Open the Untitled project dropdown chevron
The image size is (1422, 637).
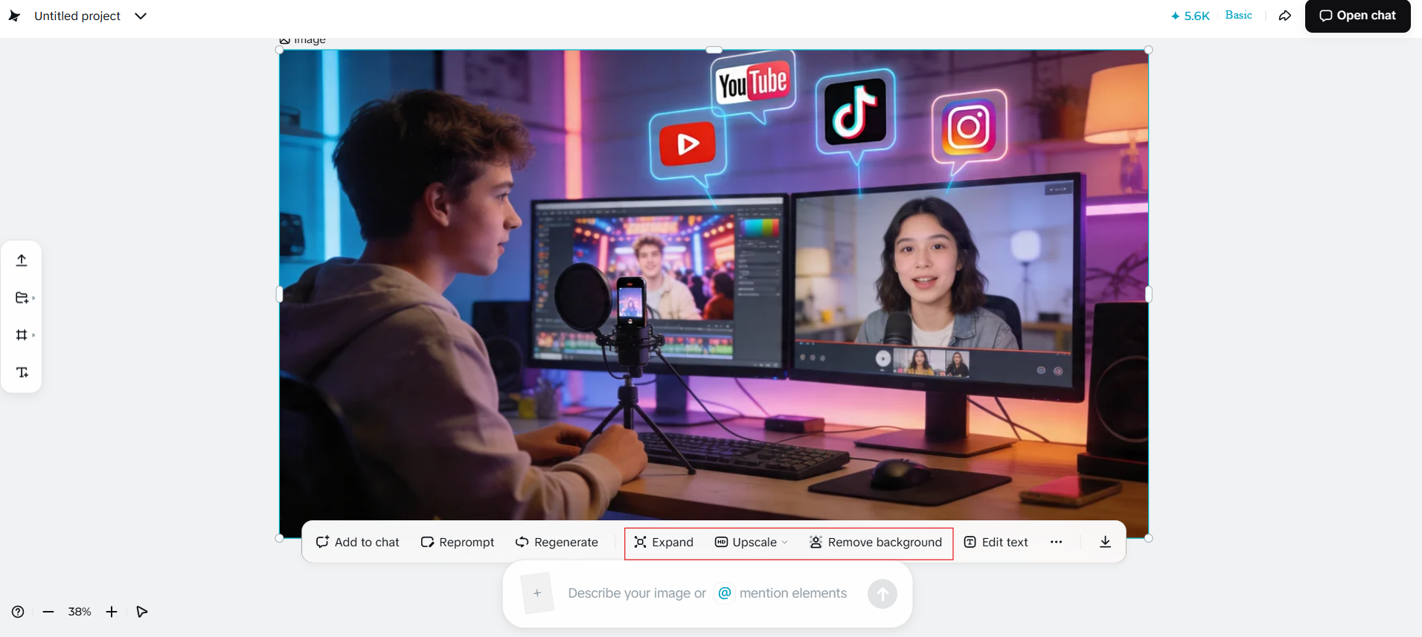point(141,16)
